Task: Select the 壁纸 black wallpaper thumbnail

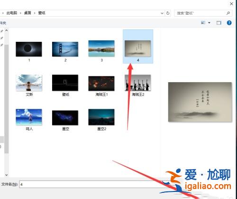Action: [x=65, y=83]
